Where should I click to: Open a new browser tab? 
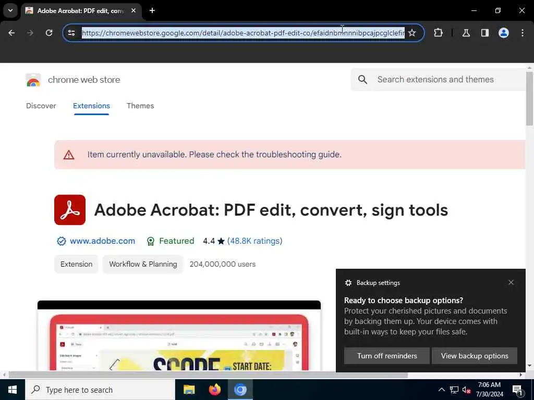(x=152, y=10)
